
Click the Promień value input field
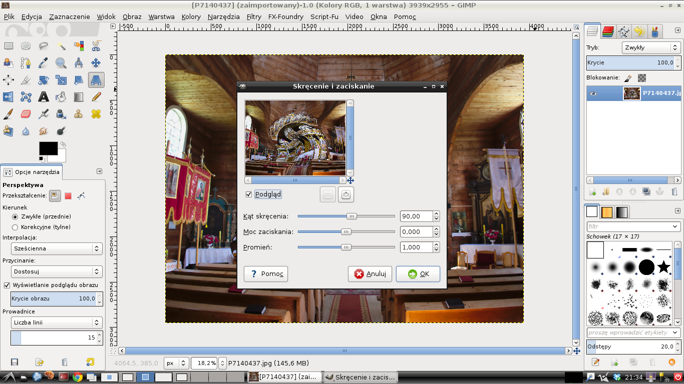click(416, 247)
